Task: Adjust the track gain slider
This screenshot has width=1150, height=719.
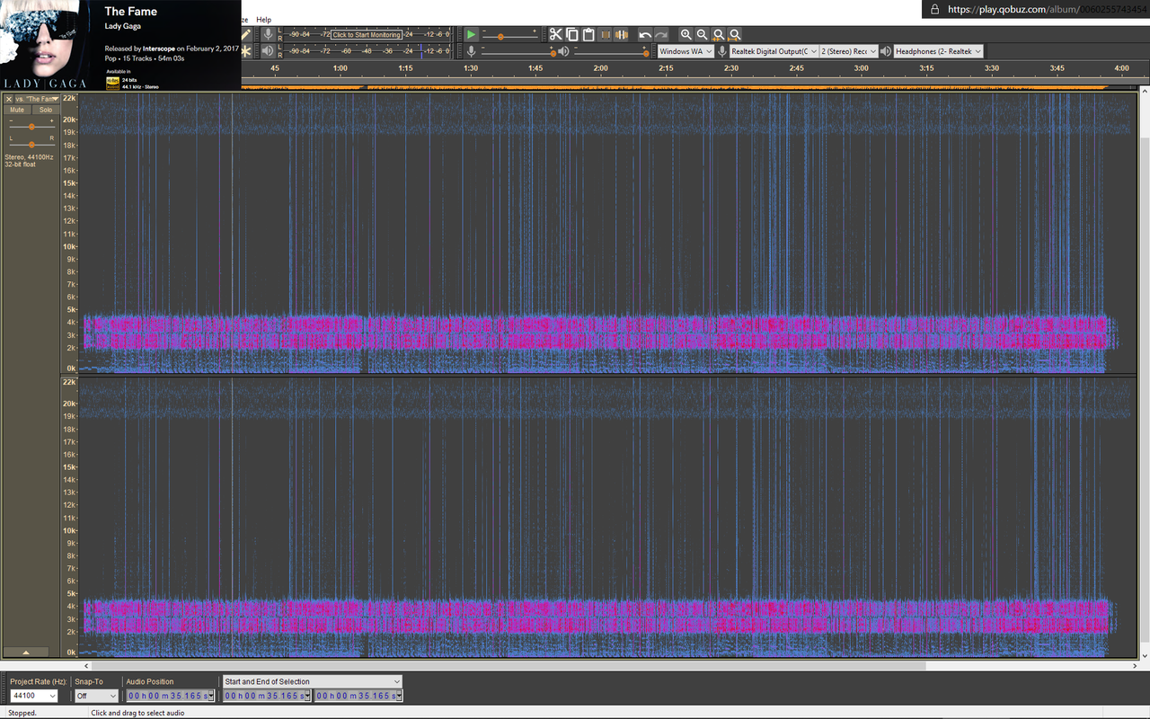Action: click(31, 127)
